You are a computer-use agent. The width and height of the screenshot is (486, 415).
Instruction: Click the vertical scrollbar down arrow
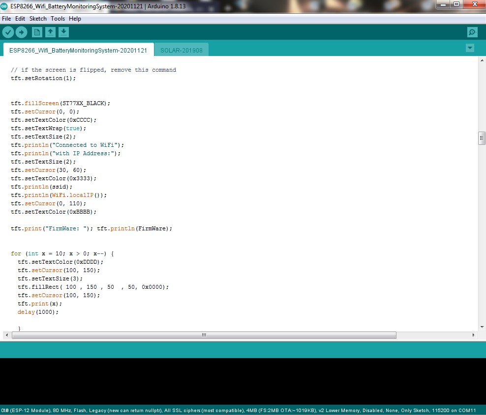click(482, 327)
